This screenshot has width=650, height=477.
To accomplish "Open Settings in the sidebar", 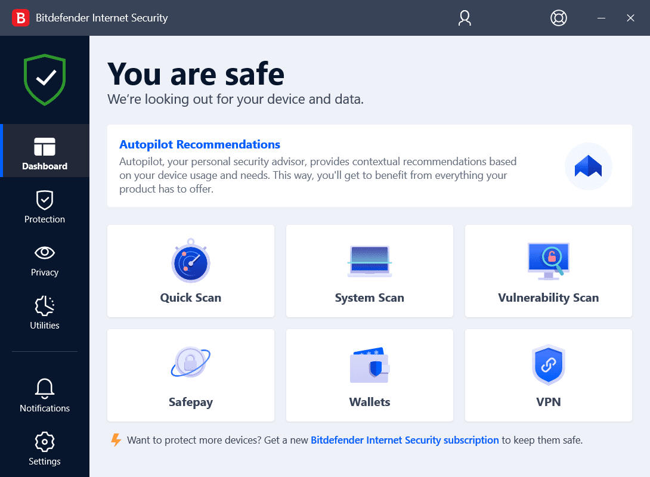I will pos(45,449).
